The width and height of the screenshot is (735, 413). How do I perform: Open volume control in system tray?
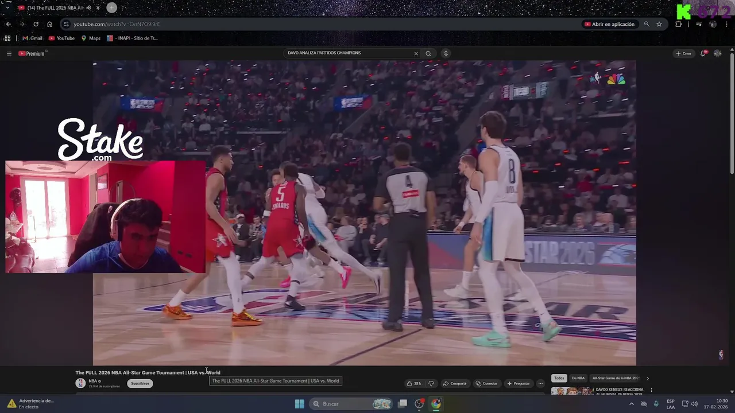[x=694, y=404]
